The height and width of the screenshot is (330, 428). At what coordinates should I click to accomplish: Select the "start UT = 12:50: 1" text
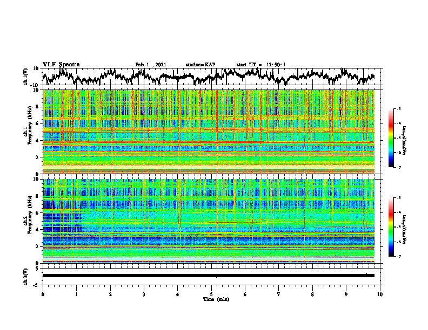tap(261, 65)
